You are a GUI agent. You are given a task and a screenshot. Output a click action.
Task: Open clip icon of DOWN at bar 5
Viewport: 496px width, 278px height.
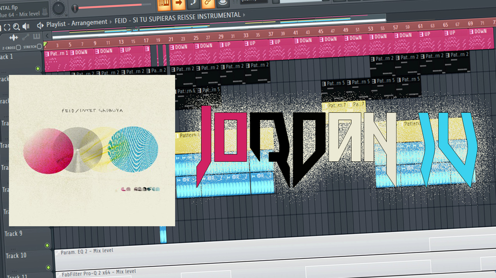[x=72, y=53]
